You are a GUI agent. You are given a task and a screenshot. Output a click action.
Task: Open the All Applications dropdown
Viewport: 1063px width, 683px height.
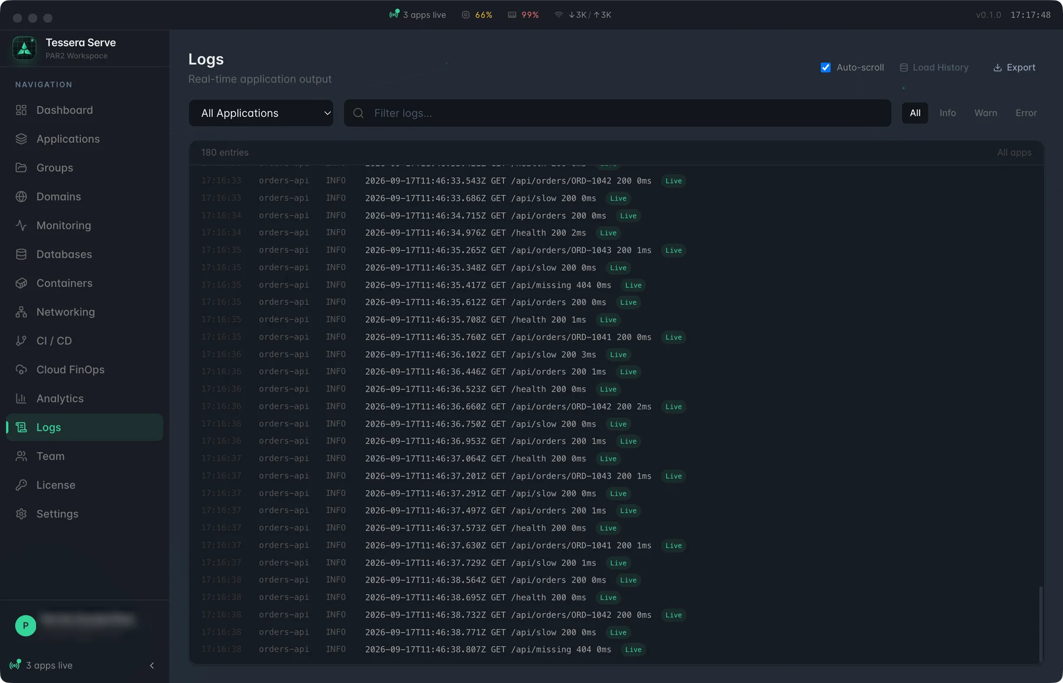[261, 113]
